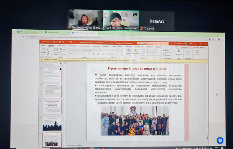Select slide 18 thumbnail with silhouette crowd
The height and width of the screenshot is (149, 233).
pyautogui.click(x=52, y=124)
